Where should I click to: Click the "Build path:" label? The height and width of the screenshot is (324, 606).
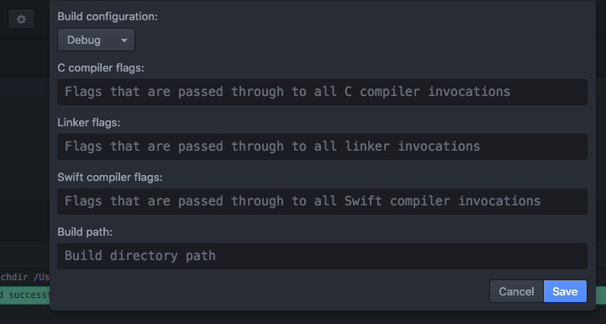[x=85, y=231]
